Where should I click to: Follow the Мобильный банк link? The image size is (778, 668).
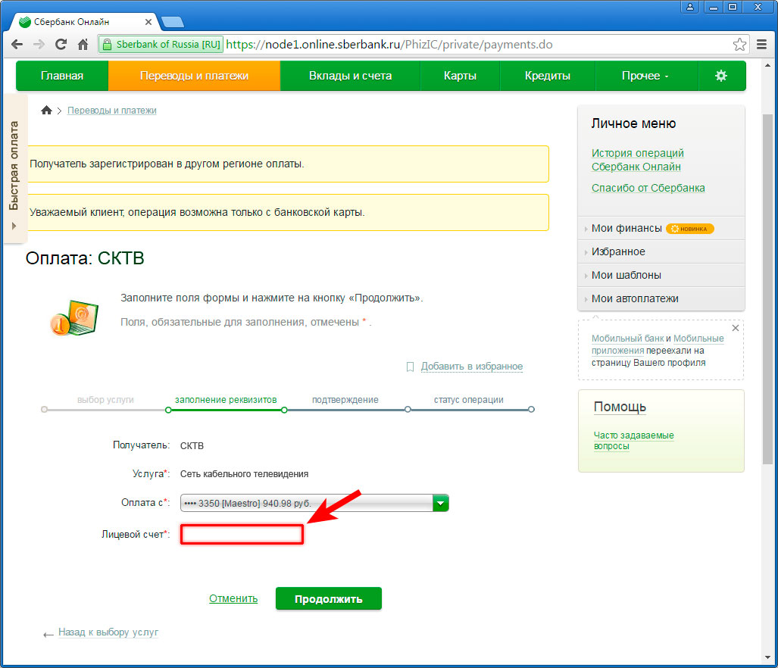pyautogui.click(x=627, y=339)
